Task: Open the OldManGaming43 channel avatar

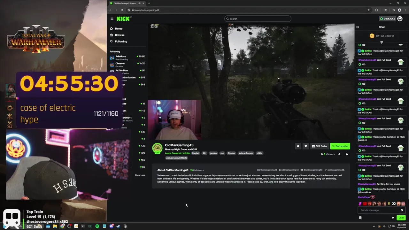Action: tap(157, 149)
